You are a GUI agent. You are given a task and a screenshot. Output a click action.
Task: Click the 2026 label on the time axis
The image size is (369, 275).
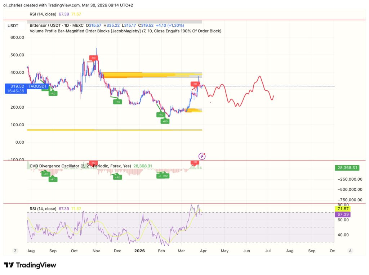point(139,251)
